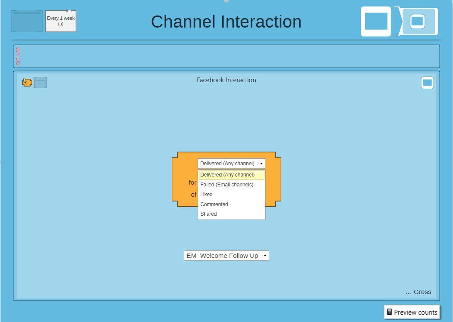This screenshot has width=453, height=322.
Task: Click the EXCLUDE drop area
Action: pos(226,56)
